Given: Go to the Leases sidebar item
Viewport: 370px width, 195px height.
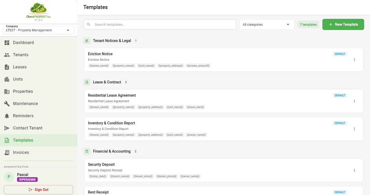Looking at the screenshot, I should pyautogui.click(x=20, y=67).
